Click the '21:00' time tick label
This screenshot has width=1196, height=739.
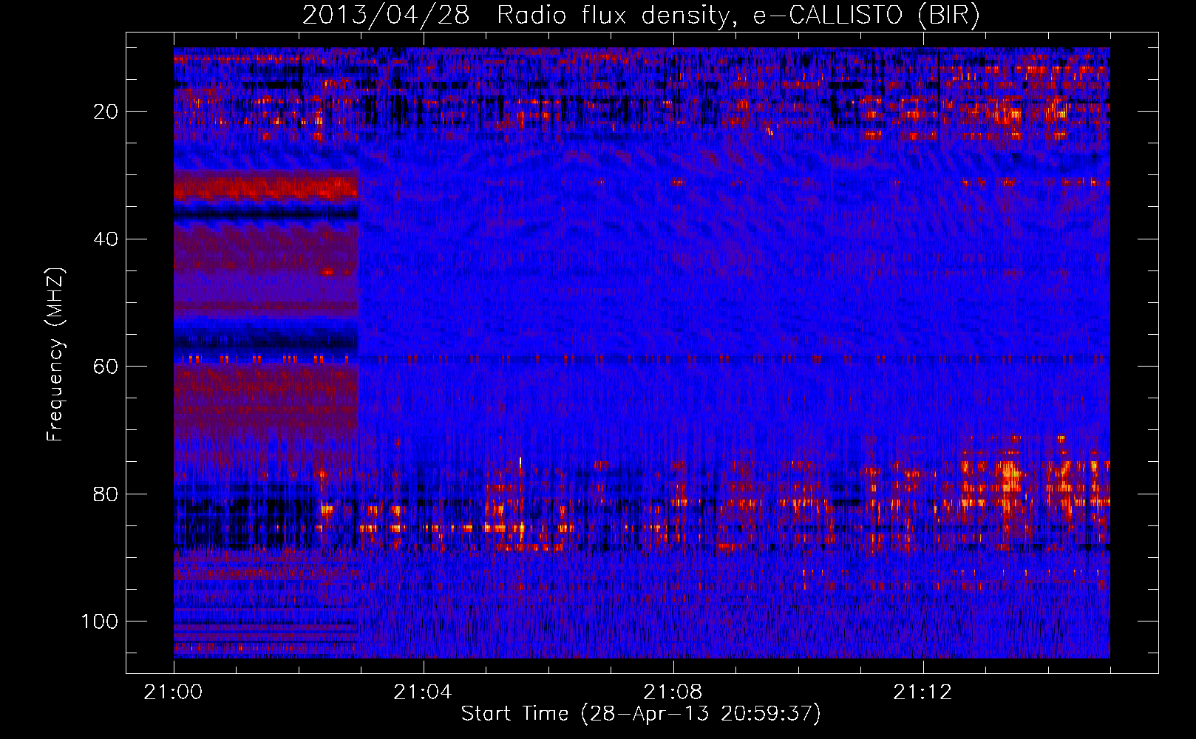(173, 692)
